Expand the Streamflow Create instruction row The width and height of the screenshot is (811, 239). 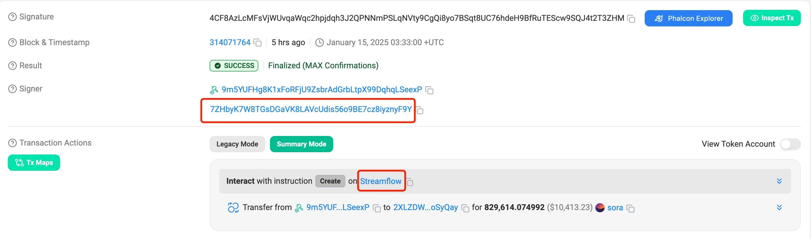(779, 181)
